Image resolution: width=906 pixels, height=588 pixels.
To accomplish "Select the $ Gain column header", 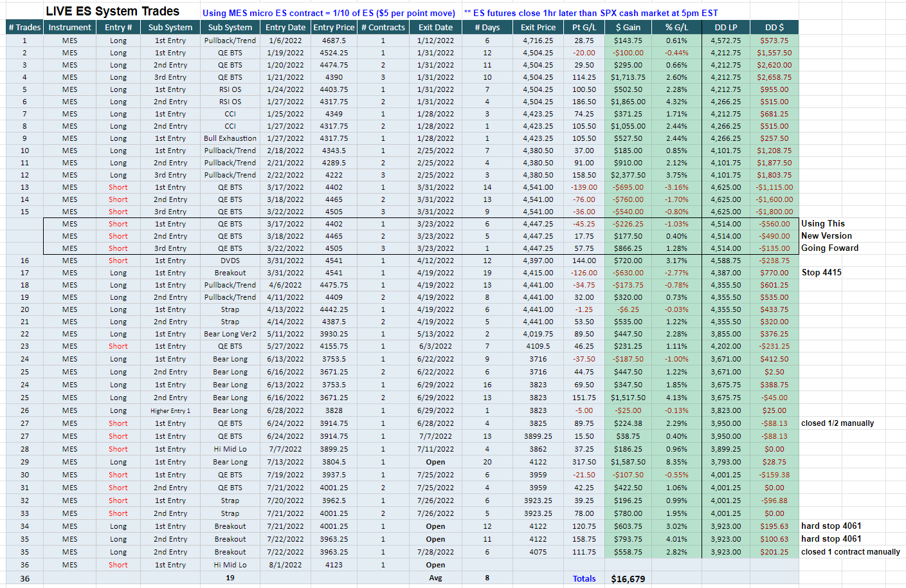I will 628,27.
